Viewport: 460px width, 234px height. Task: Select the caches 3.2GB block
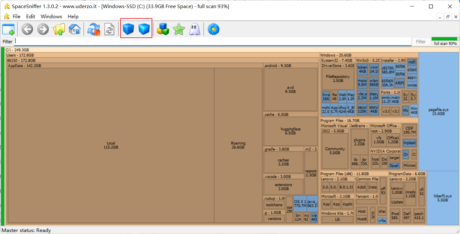tap(283, 162)
